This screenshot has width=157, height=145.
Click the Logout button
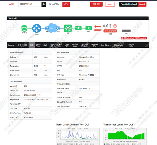point(142,4)
